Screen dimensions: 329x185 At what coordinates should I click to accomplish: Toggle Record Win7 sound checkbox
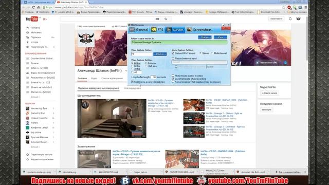(173, 53)
